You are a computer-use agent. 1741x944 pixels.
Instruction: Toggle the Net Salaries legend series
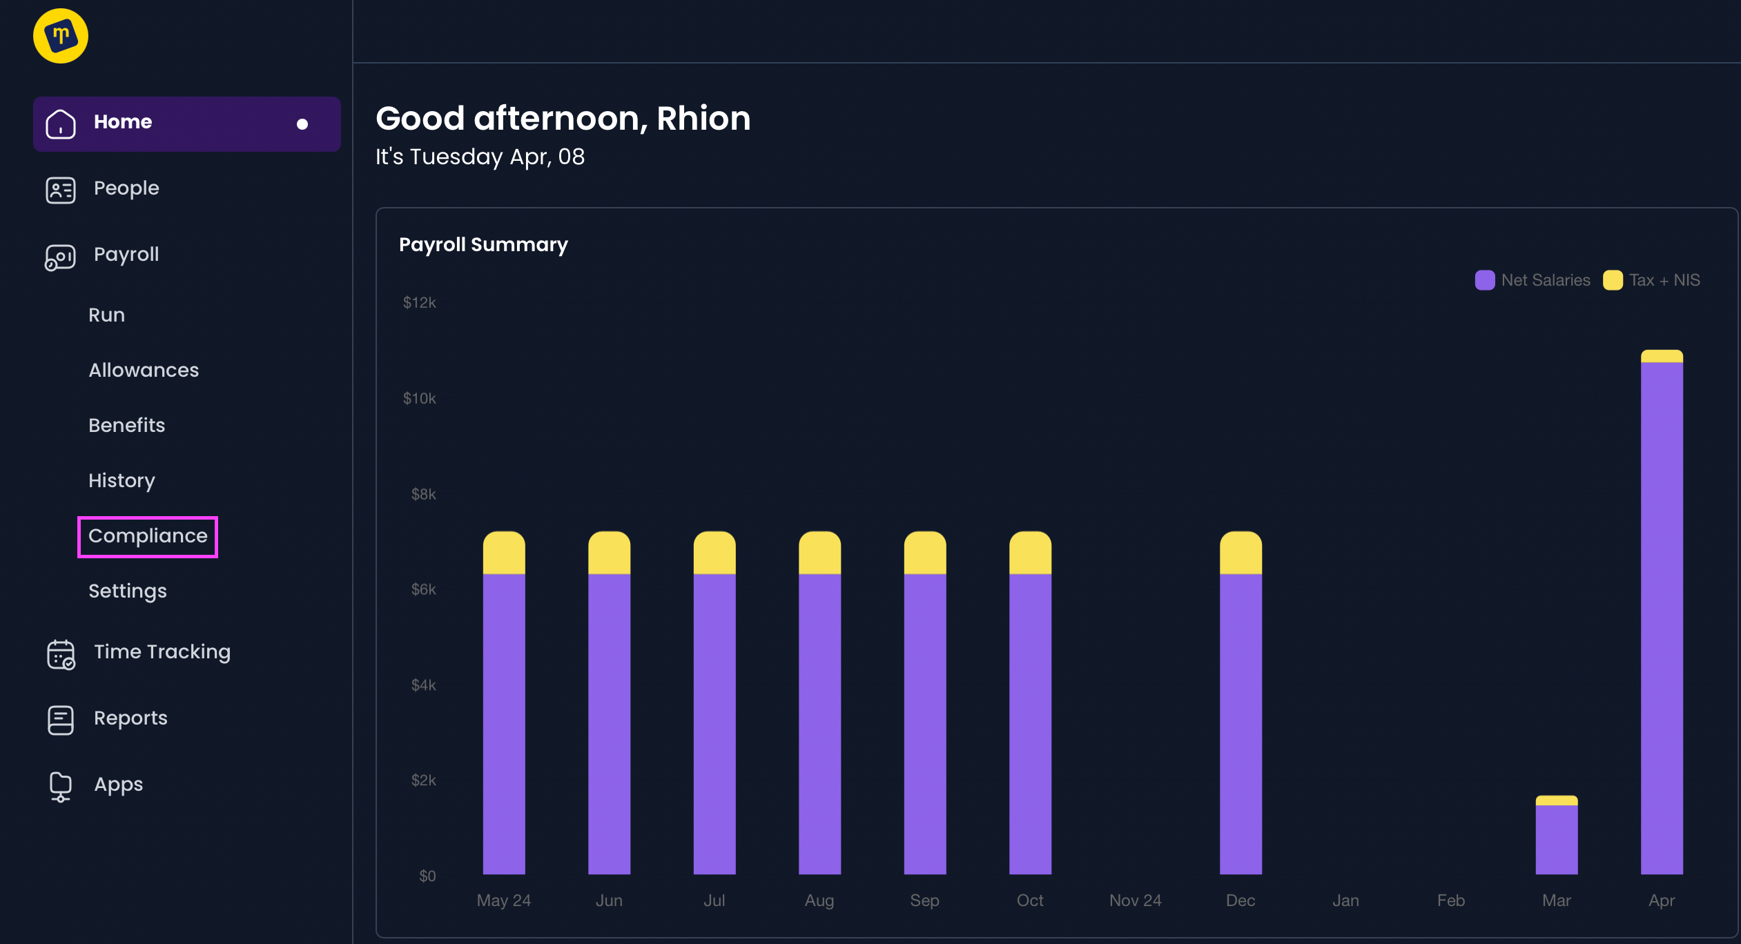1533,280
